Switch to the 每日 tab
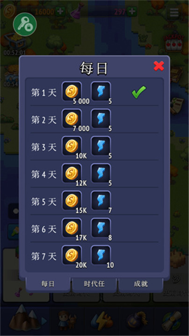Image resolution: width=189 pixels, height=336 pixels. (x=48, y=284)
